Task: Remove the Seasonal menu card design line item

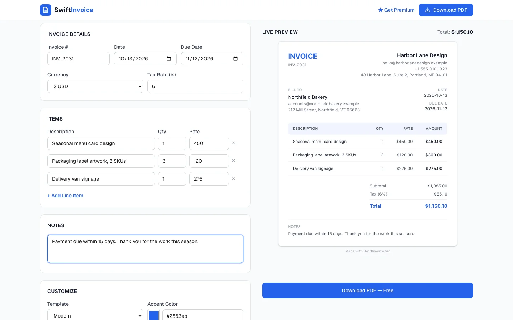Action: click(234, 143)
